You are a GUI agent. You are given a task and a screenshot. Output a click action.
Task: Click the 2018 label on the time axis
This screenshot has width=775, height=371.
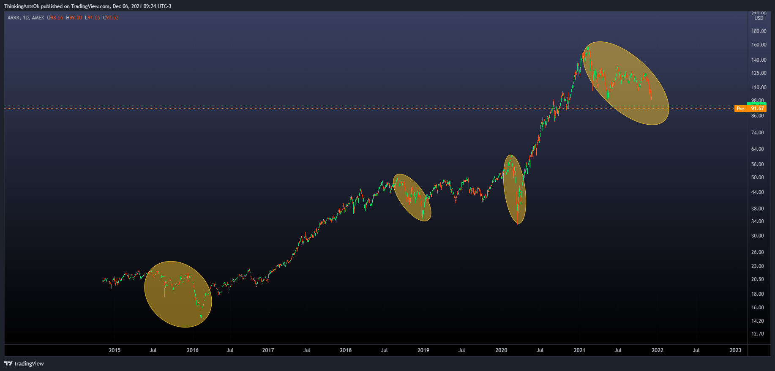(346, 350)
